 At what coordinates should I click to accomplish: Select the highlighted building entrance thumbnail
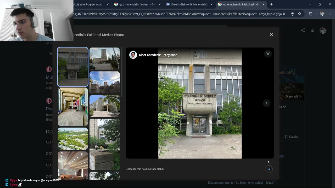[73, 67]
